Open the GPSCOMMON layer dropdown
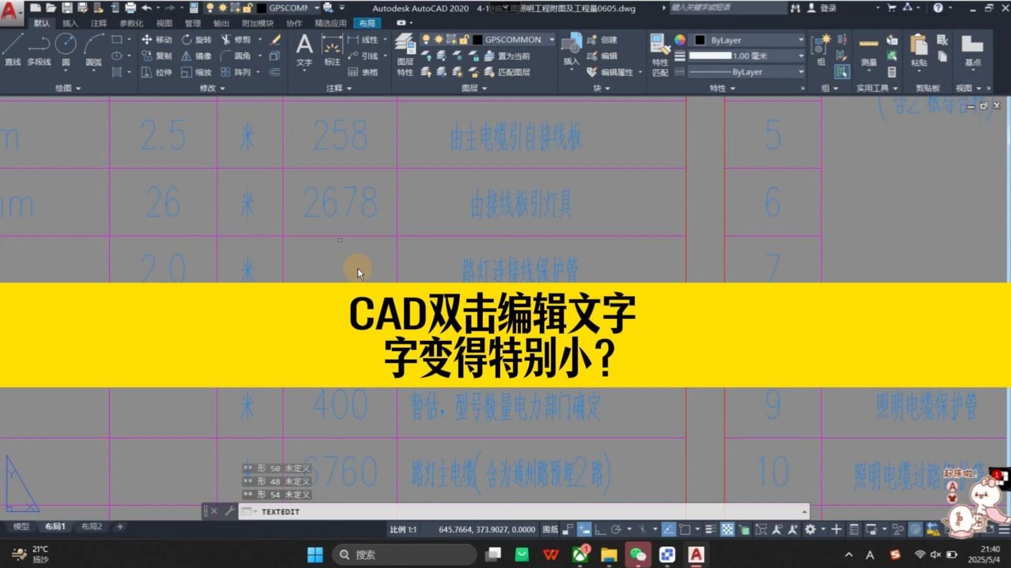1011x568 pixels. [551, 40]
